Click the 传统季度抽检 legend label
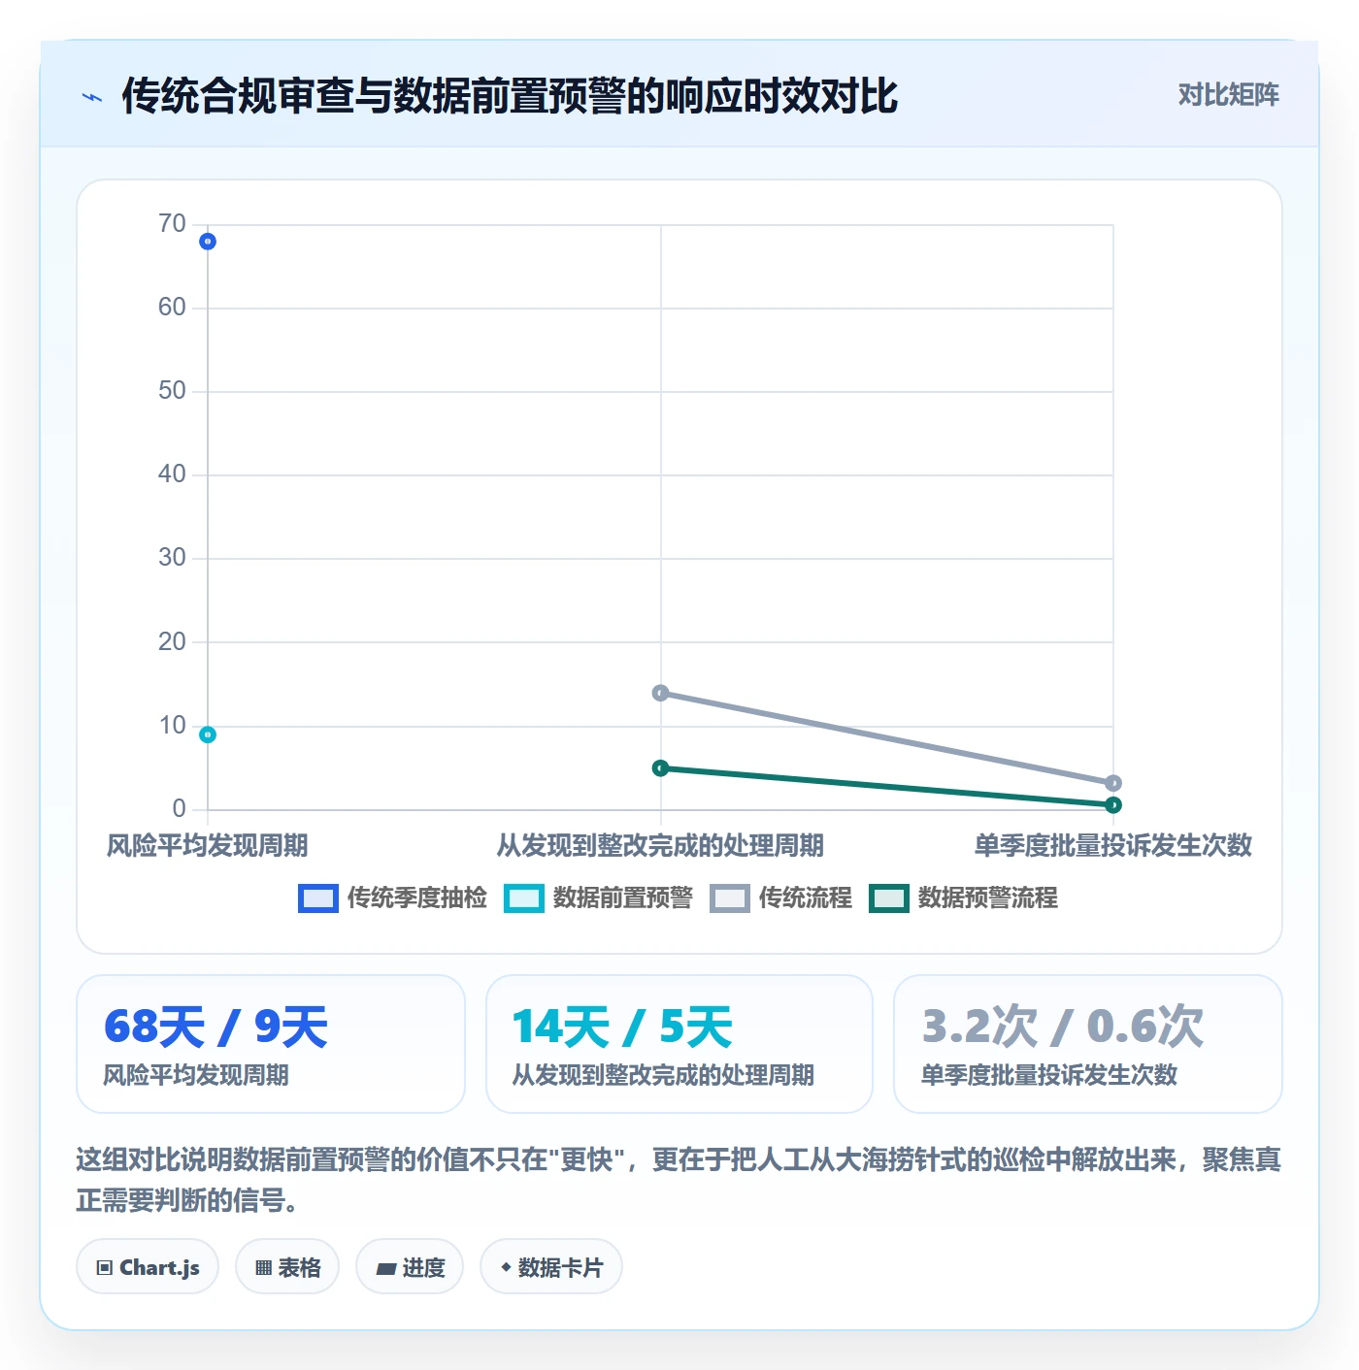Screen dimensions: 1359x1370 coord(417,898)
